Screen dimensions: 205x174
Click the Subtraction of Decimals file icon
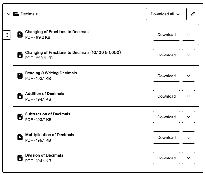pos(20,117)
